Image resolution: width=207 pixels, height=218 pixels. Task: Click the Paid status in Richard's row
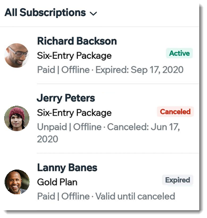[46, 70]
